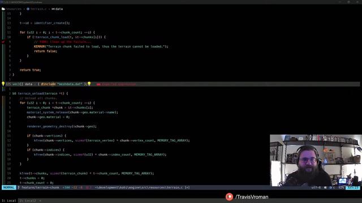Click the renderer_geometry_destroy call
The image size is (362, 203).
tap(62, 126)
